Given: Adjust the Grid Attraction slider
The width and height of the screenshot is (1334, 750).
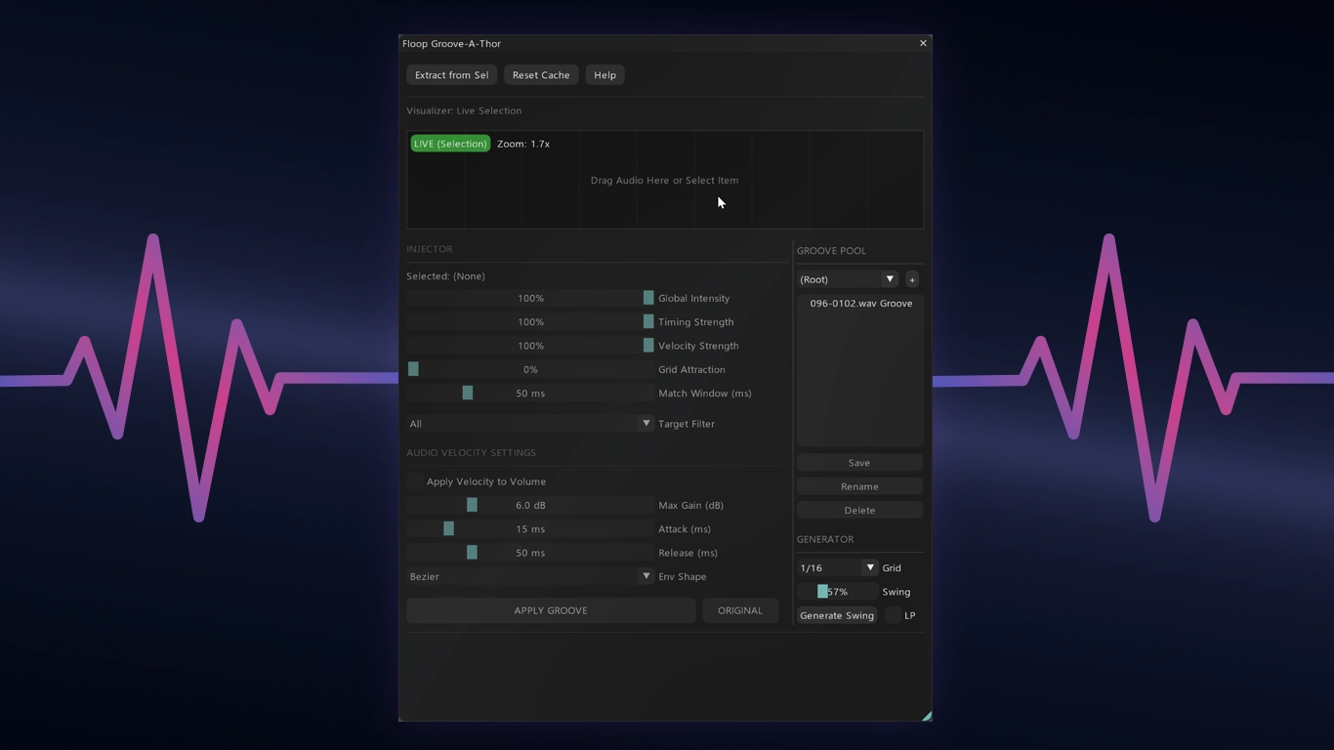Looking at the screenshot, I should (530, 369).
